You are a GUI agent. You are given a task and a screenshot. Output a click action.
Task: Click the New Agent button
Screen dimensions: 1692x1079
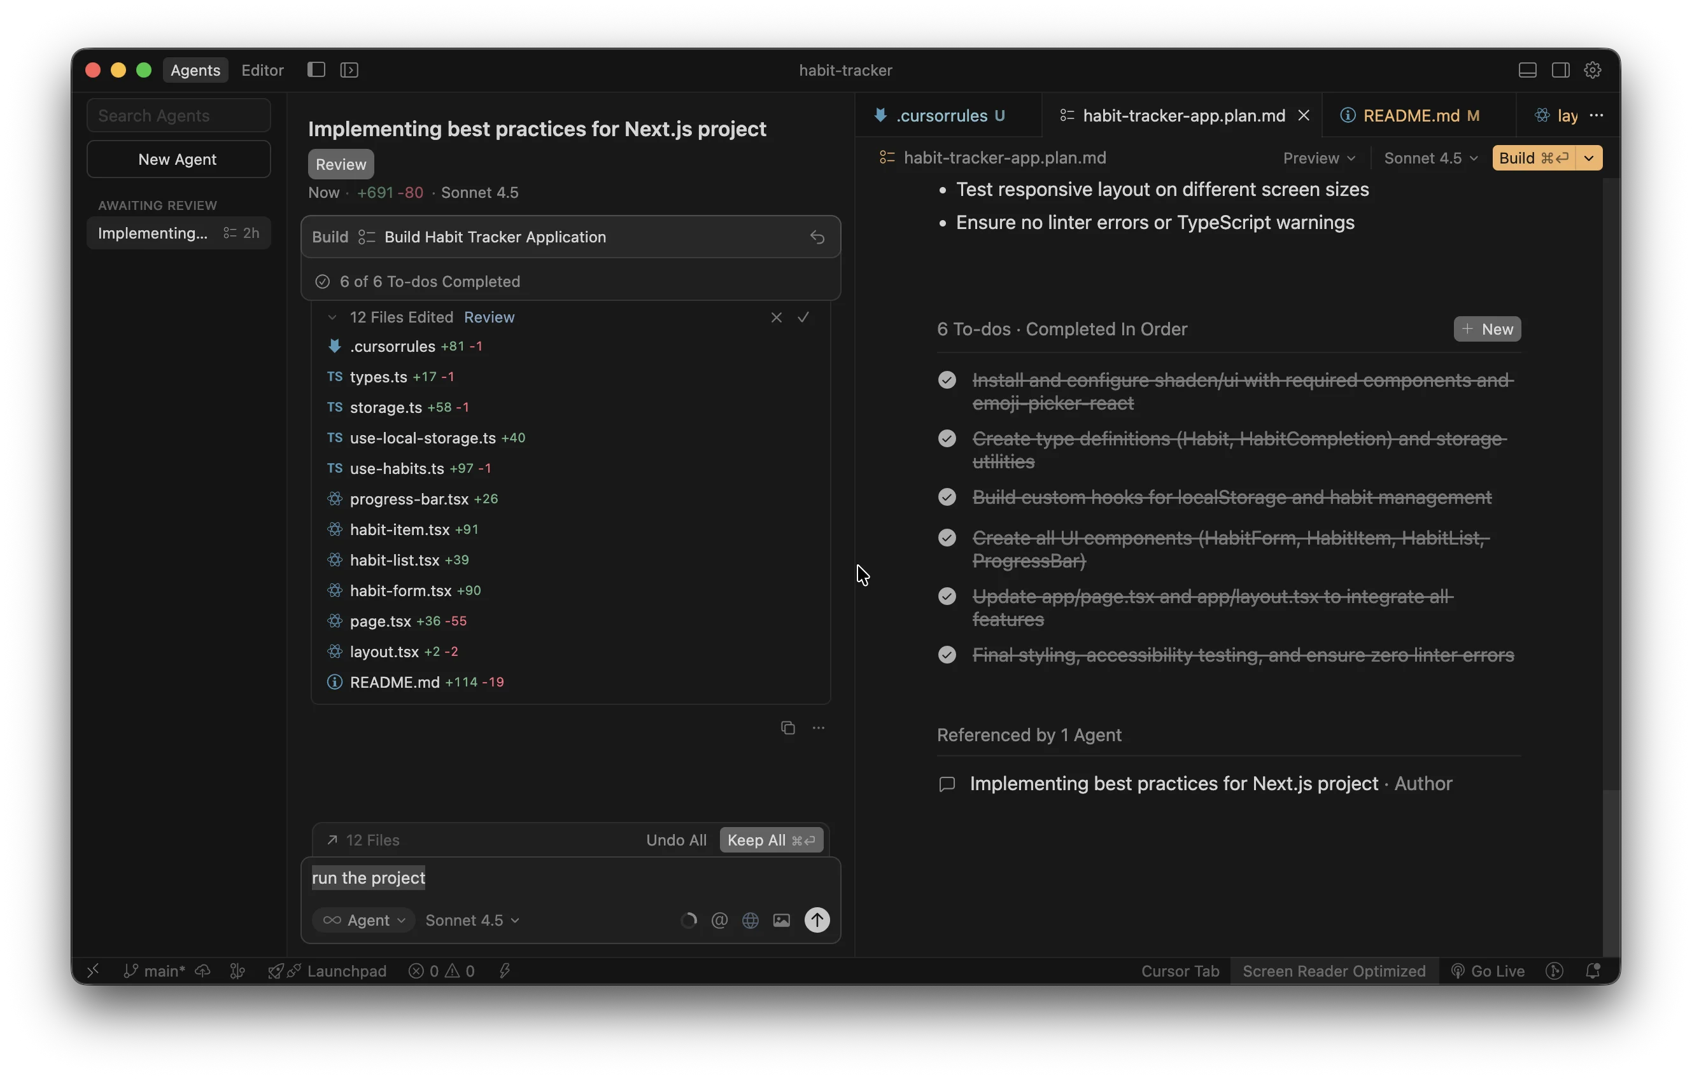178,160
